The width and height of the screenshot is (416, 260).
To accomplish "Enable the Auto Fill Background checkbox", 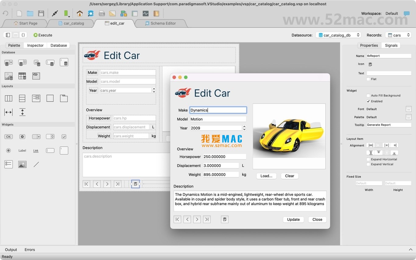I will click(x=368, y=96).
